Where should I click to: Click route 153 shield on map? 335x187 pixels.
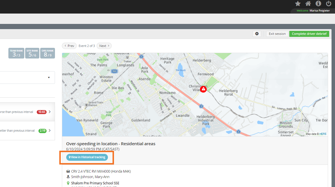pos(114,71)
